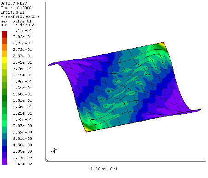The image size is (208, 178).
Task: Click legend value 4.50e+00
Action: click(x=23, y=145)
